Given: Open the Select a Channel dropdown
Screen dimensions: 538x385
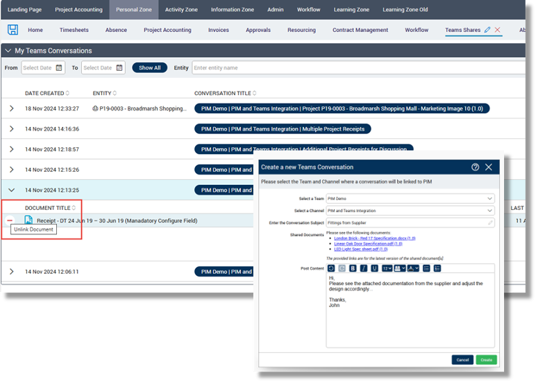Looking at the screenshot, I should pyautogui.click(x=410, y=211).
